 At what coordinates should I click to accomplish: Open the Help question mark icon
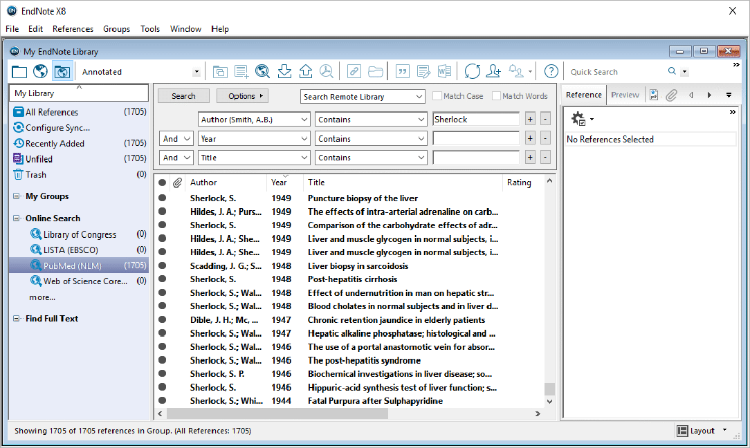pos(551,71)
